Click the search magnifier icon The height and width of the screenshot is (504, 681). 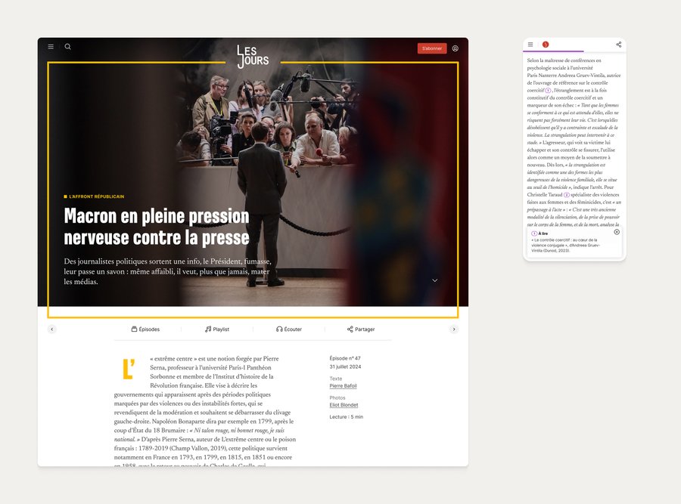click(68, 47)
